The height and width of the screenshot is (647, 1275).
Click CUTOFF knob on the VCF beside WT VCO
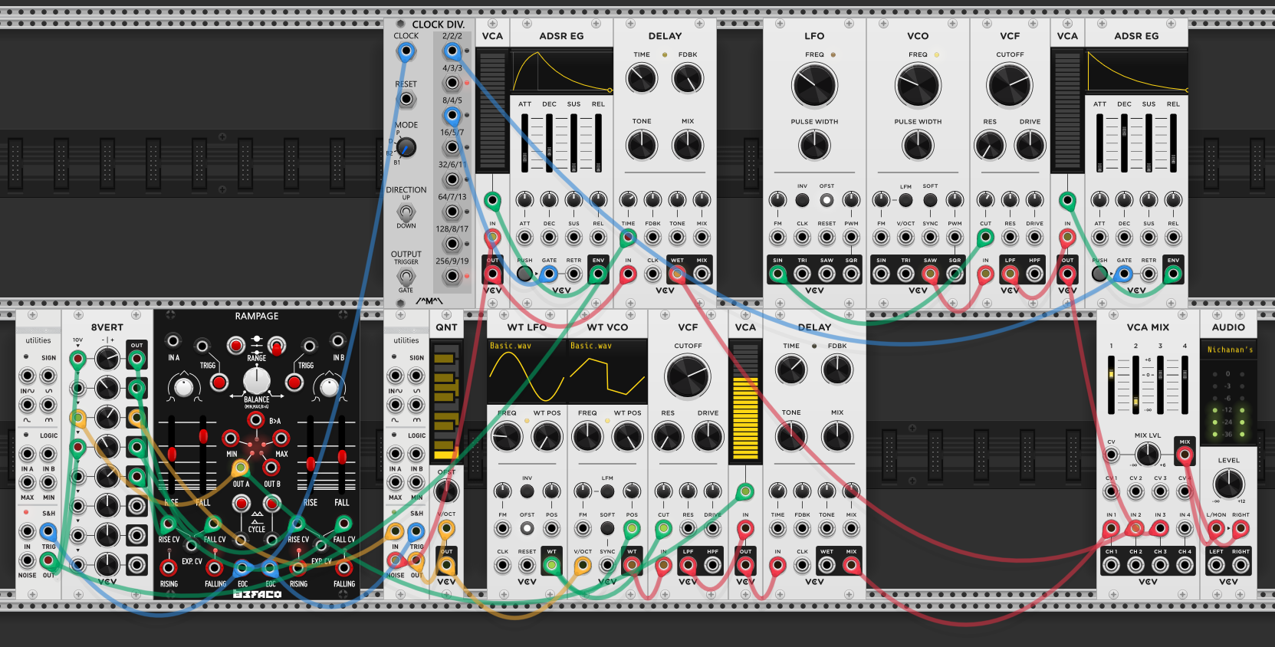click(688, 376)
